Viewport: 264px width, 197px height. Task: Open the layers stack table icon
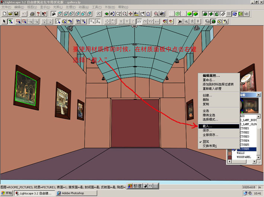point(208,22)
